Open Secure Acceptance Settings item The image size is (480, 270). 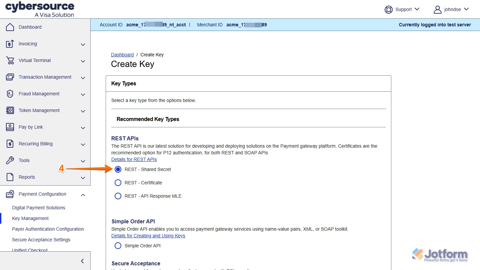[41, 240]
